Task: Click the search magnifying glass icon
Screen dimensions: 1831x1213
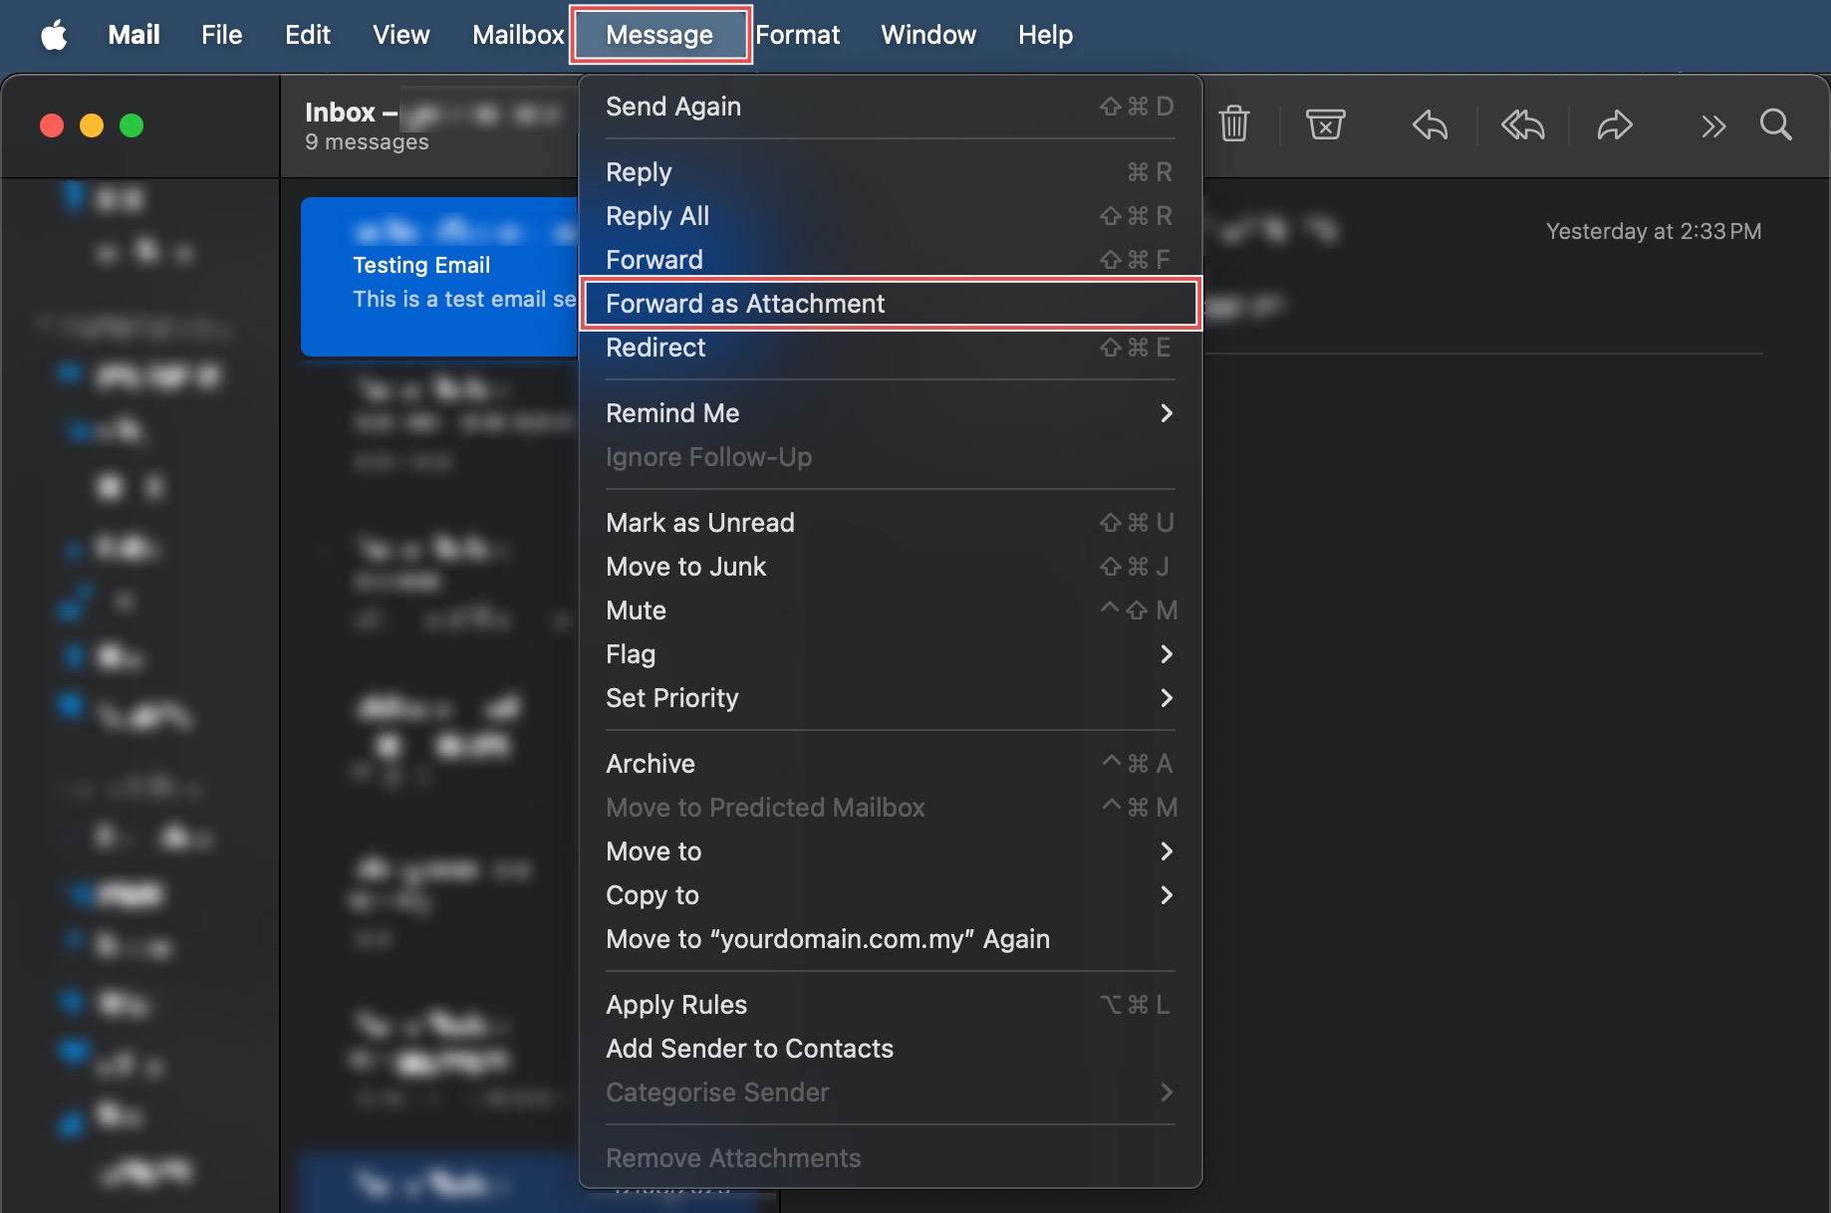Action: point(1775,125)
